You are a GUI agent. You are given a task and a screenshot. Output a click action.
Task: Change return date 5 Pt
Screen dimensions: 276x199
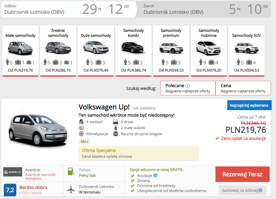pyautogui.click(x=235, y=9)
